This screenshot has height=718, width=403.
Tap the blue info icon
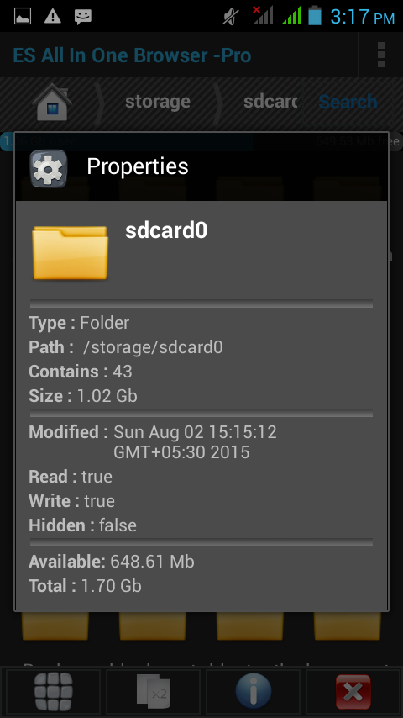point(253,691)
